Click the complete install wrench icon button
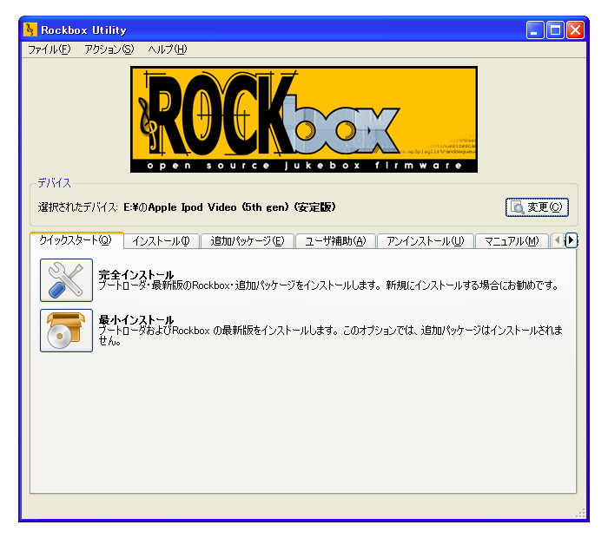Screen dimensions: 608x538 [x=66, y=280]
